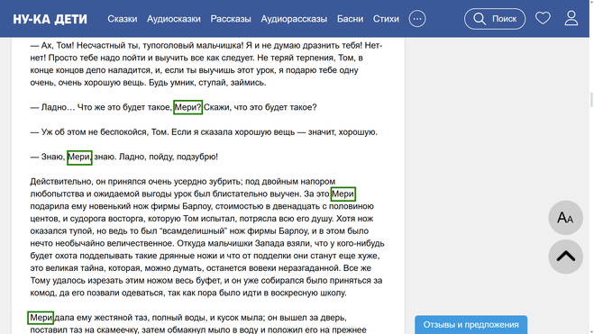The width and height of the screenshot is (594, 334).
Task: Click the line "— Уж об этом не беспокойся"
Action: tap(204, 132)
